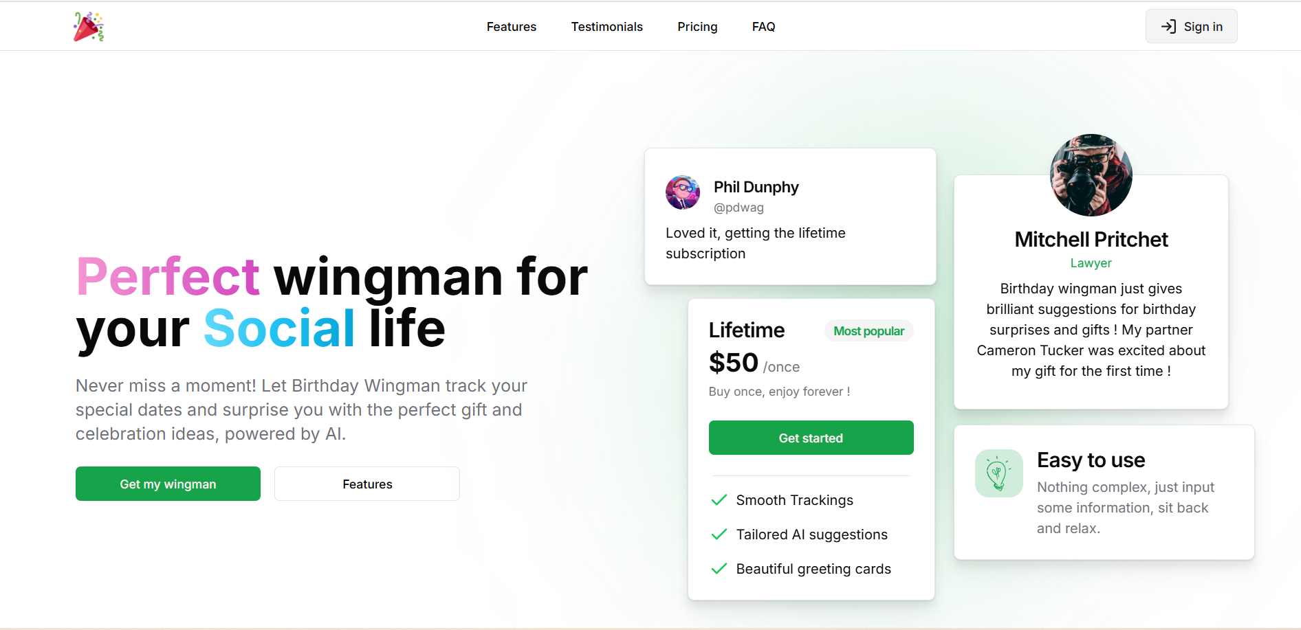Image resolution: width=1301 pixels, height=630 pixels.
Task: Click the Lifetime plan title
Action: coord(747,330)
